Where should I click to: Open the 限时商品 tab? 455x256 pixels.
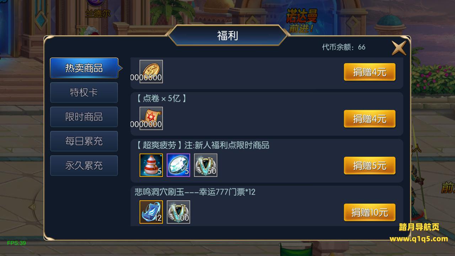pos(84,117)
